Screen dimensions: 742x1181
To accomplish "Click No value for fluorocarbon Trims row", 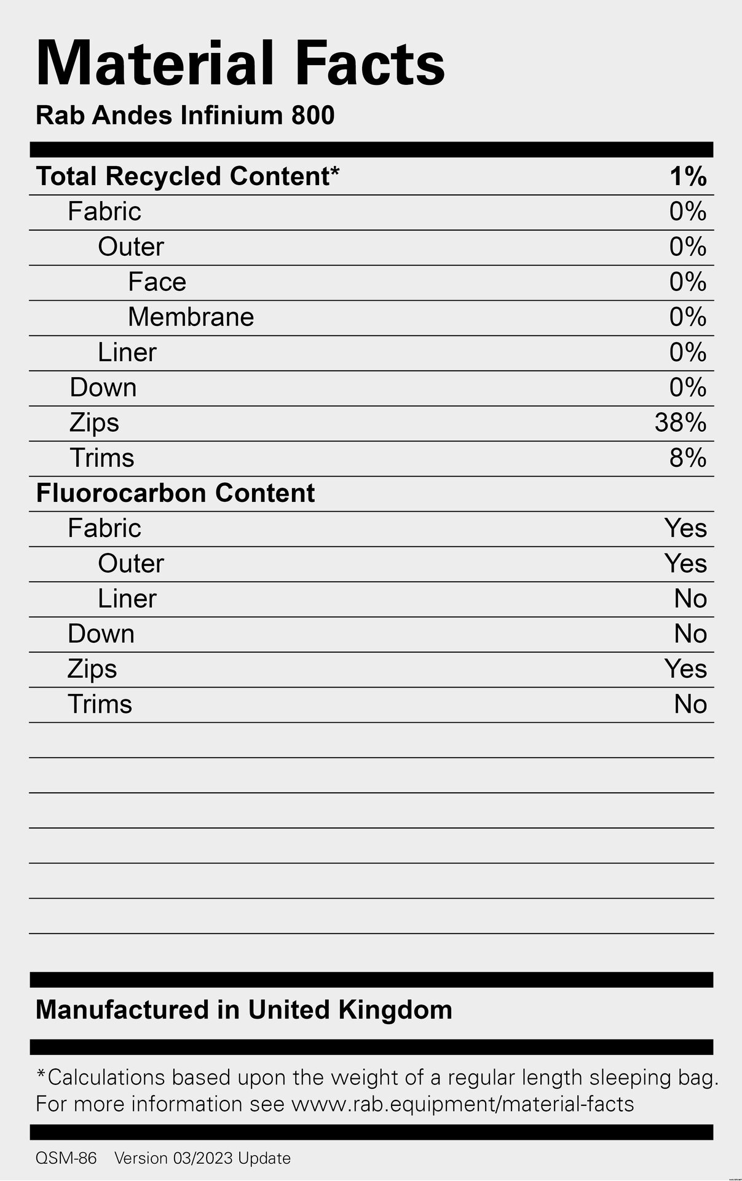I will pos(690,704).
